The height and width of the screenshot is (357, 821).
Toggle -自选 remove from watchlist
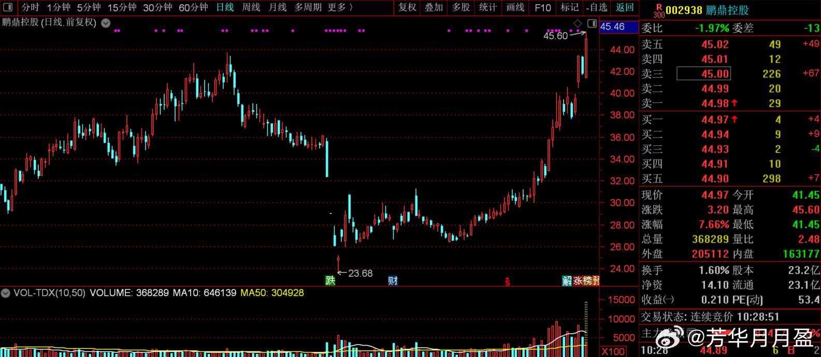click(x=597, y=7)
